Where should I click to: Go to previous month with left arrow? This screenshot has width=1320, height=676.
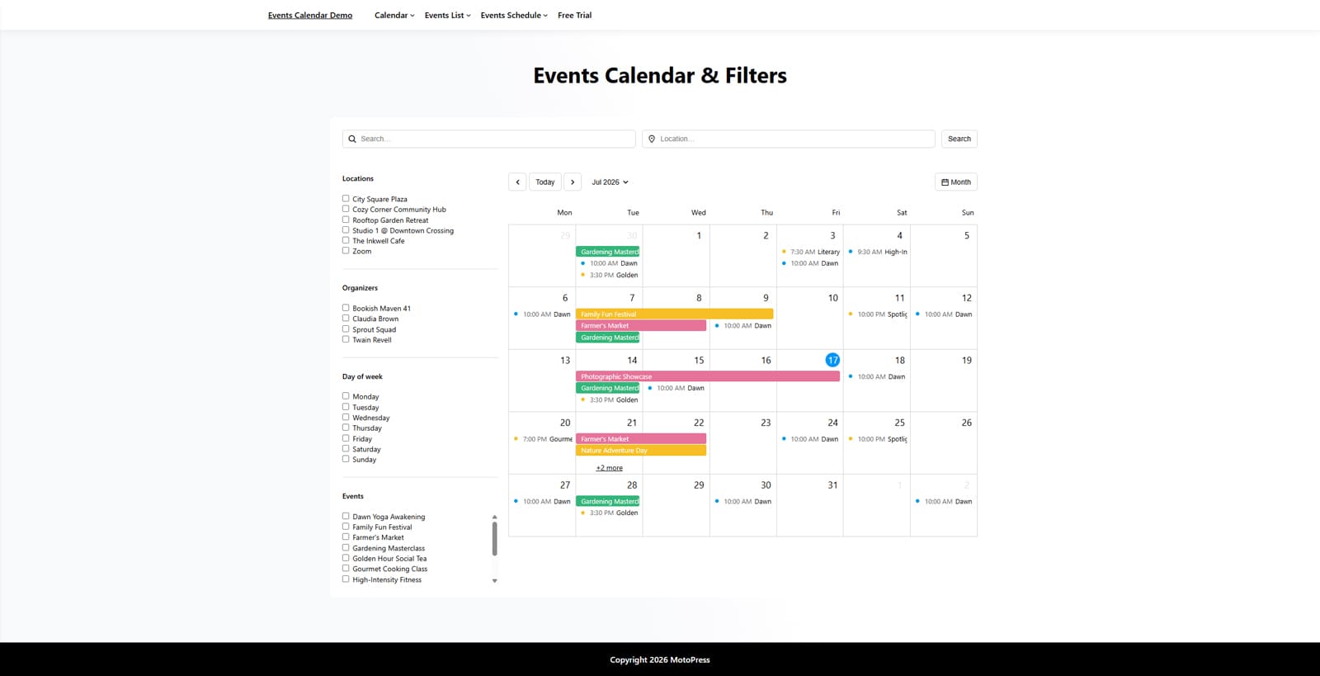point(517,182)
